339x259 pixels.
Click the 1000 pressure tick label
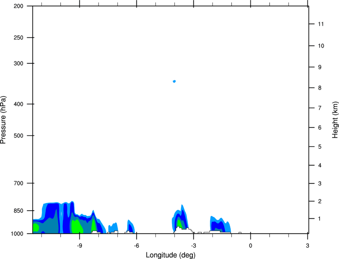(x=17, y=234)
